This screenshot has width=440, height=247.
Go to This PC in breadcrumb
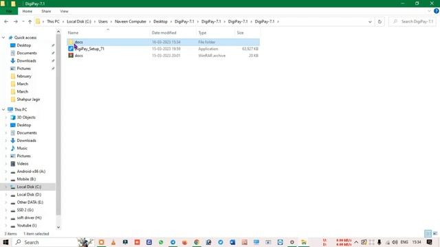[x=53, y=21]
